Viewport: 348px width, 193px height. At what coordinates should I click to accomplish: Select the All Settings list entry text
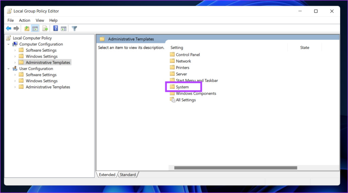(186, 100)
